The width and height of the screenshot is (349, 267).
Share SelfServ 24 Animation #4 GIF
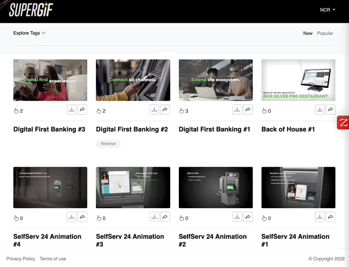click(x=82, y=217)
